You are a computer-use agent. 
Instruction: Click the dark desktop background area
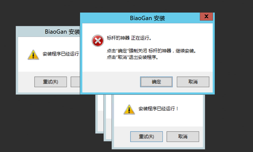40,122
